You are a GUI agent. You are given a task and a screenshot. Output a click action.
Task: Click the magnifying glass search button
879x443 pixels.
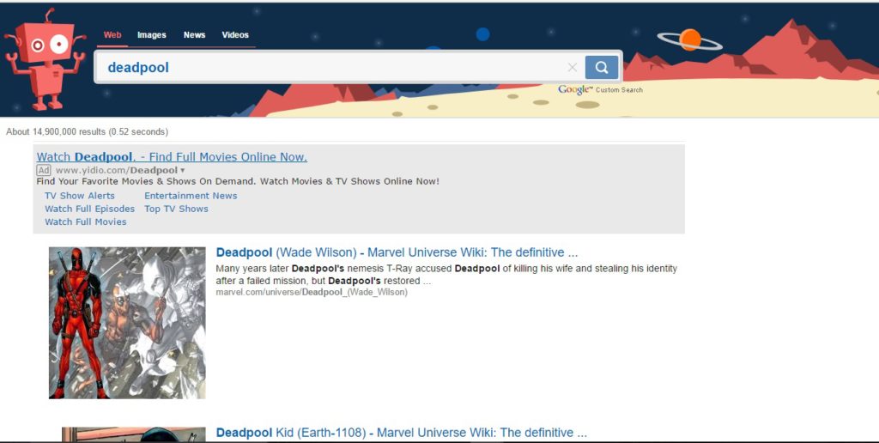tap(602, 68)
